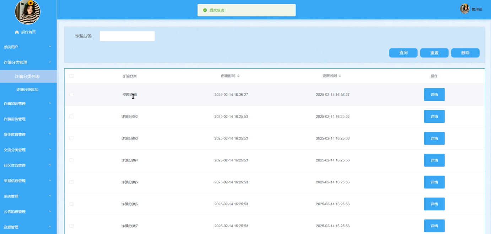Check the box for 诈骗分类3 row

(71, 138)
